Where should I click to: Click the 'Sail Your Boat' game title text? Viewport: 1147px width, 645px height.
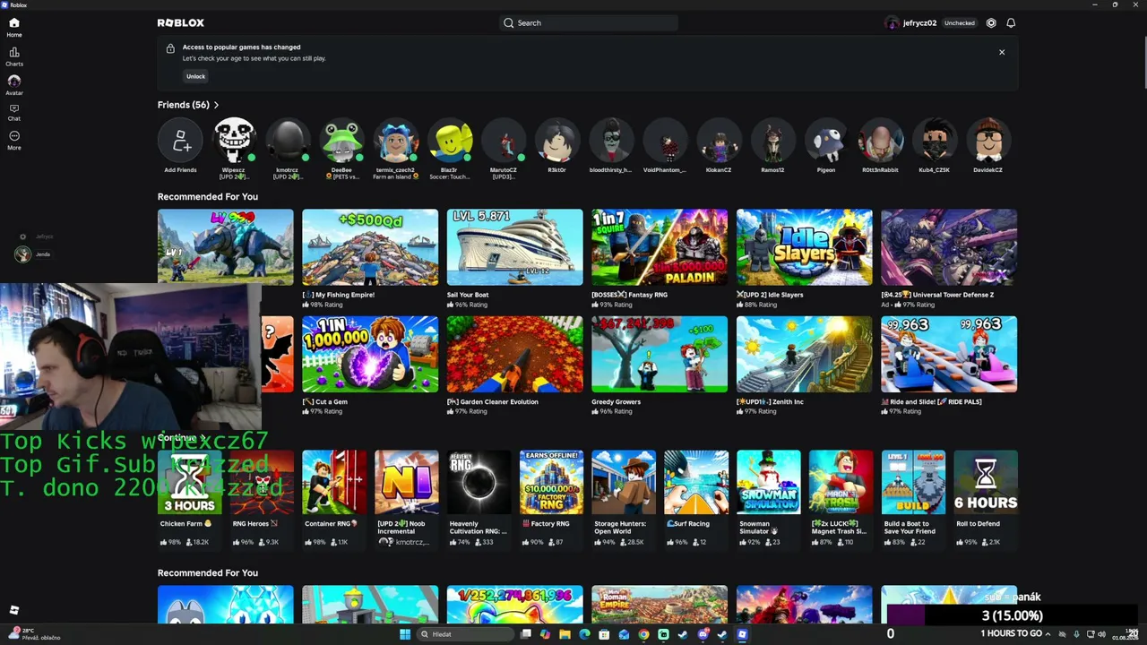[468, 295]
